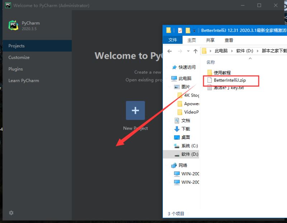
Task: Click the 文档 document icon
Action: pos(177,120)
